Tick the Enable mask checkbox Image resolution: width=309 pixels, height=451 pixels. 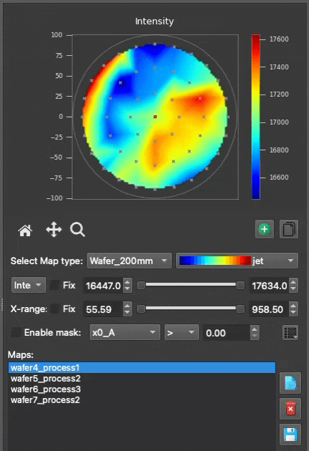tap(16, 332)
